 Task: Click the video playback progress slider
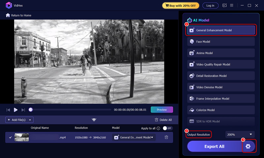click(71, 110)
